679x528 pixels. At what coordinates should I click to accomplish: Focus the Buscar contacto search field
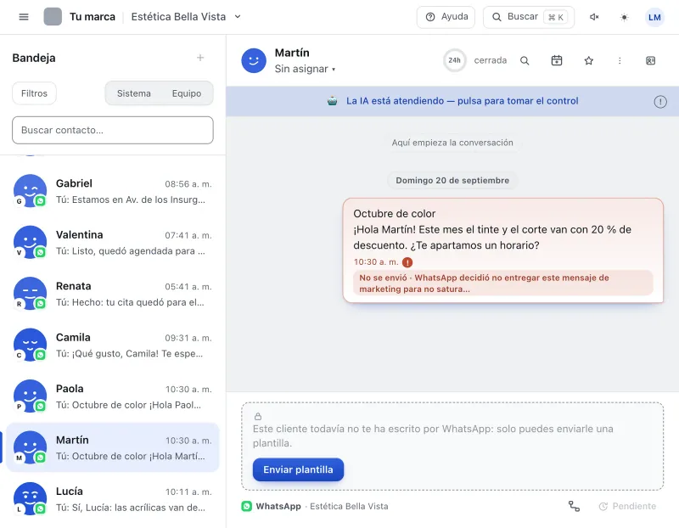pos(113,130)
